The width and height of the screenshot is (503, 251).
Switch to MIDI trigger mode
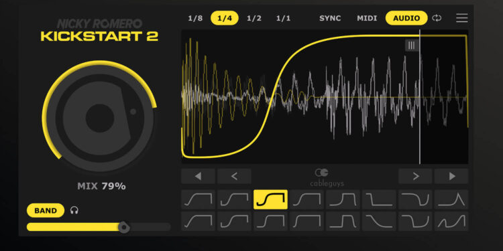[x=367, y=18]
